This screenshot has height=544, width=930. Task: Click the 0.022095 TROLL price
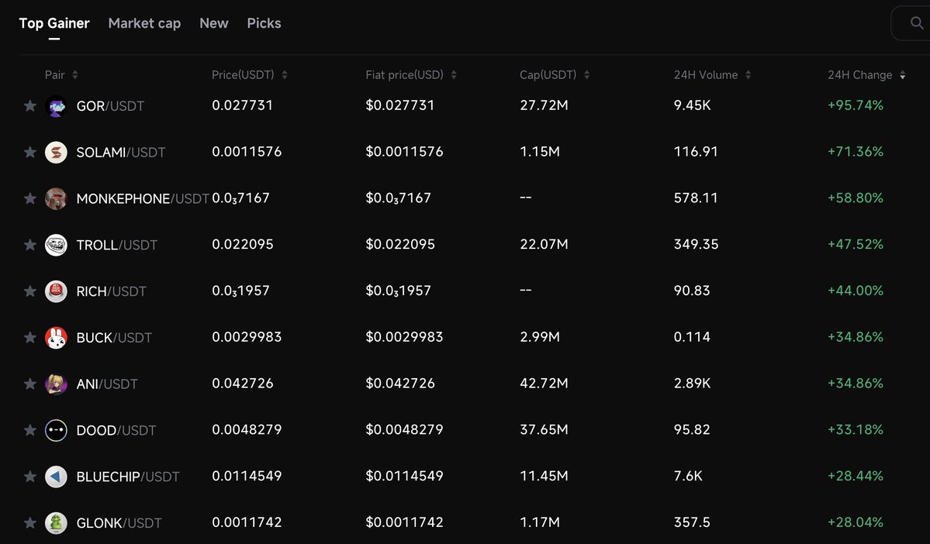243,243
